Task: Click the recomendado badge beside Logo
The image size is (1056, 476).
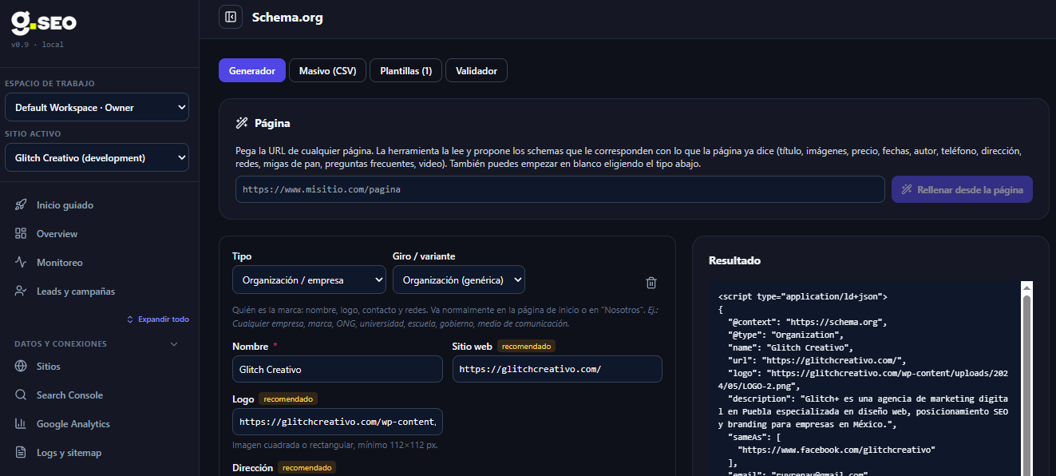Action: tap(288, 399)
